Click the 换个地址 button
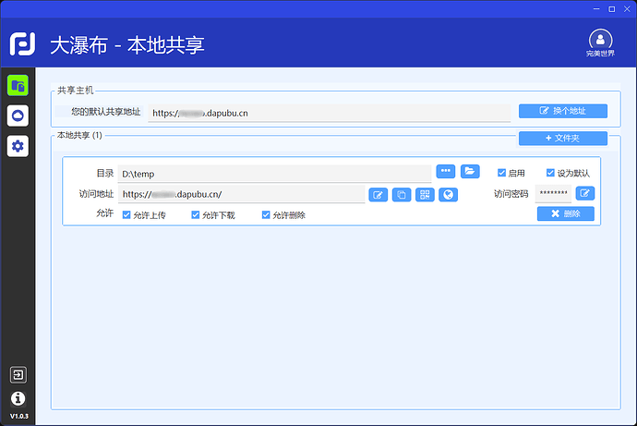 562,111
